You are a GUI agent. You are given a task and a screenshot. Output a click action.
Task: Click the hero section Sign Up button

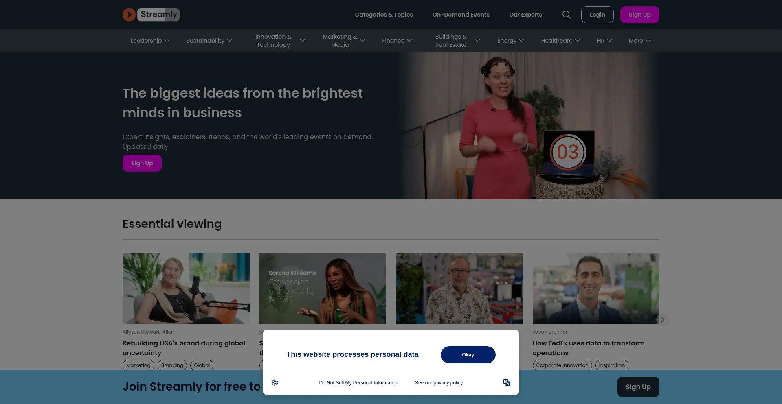point(142,163)
